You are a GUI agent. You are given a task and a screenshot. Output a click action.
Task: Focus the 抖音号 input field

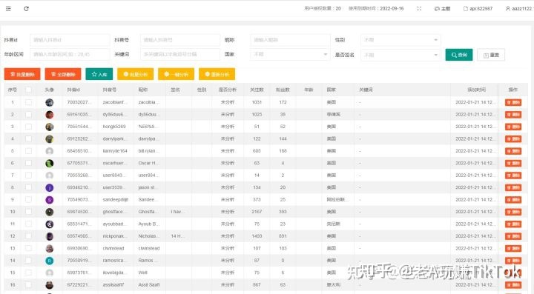click(x=180, y=40)
